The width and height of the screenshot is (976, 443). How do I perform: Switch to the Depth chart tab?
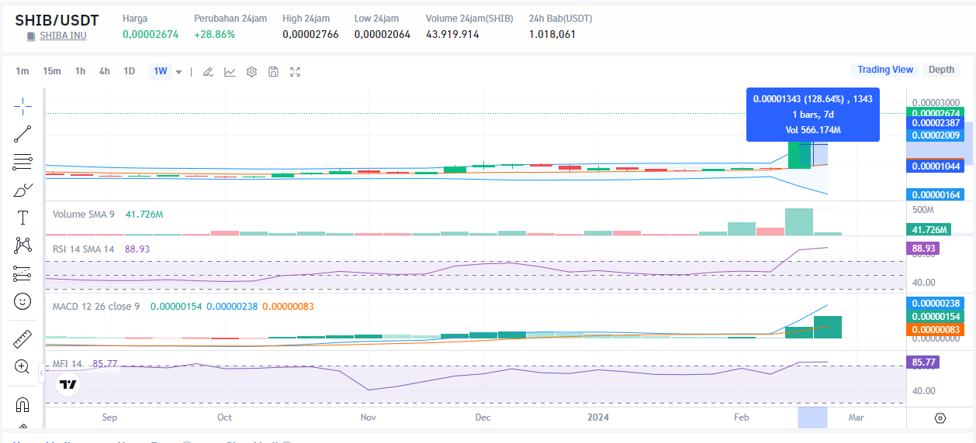click(941, 70)
